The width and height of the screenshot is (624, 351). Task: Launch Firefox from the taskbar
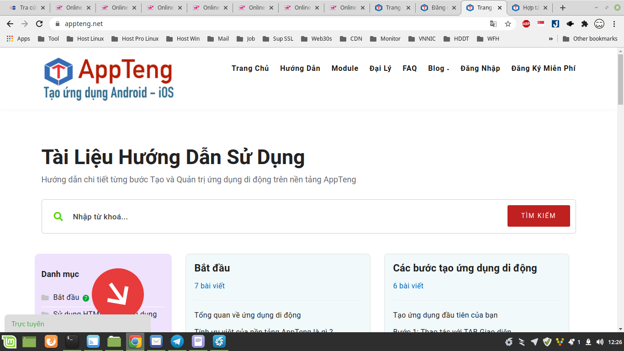[x=51, y=341]
